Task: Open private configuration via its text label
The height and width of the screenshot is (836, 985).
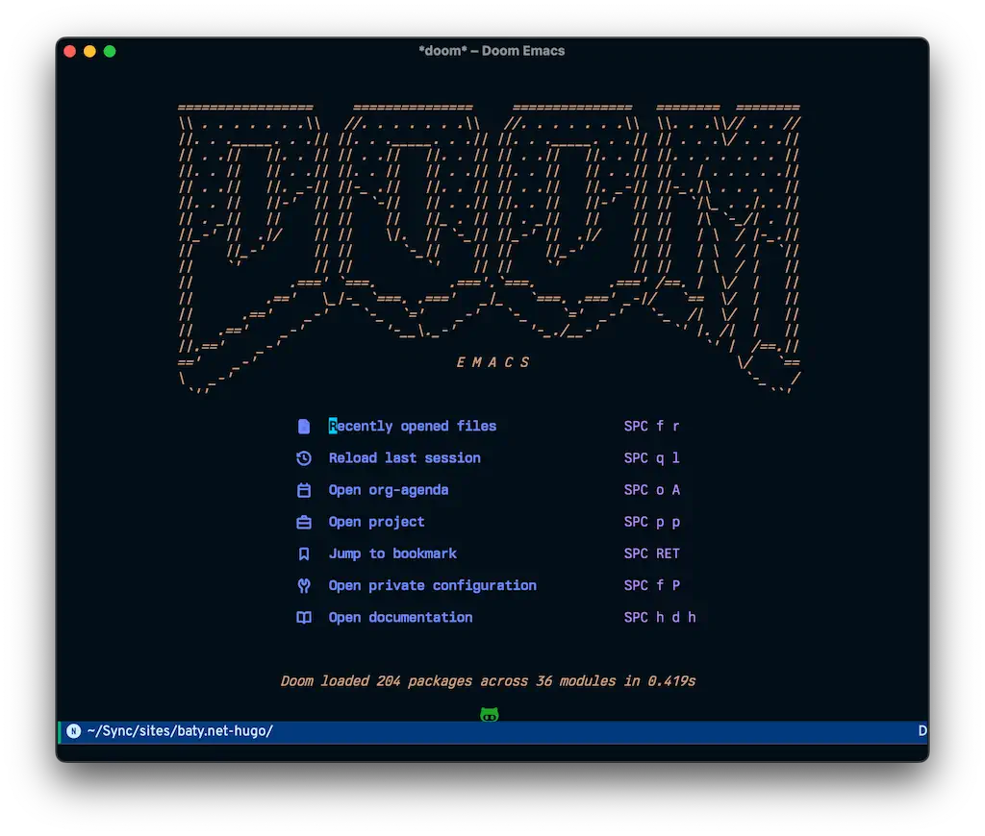Action: (432, 585)
